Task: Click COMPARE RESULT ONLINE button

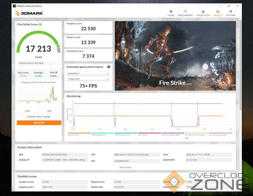Action: 38,117
